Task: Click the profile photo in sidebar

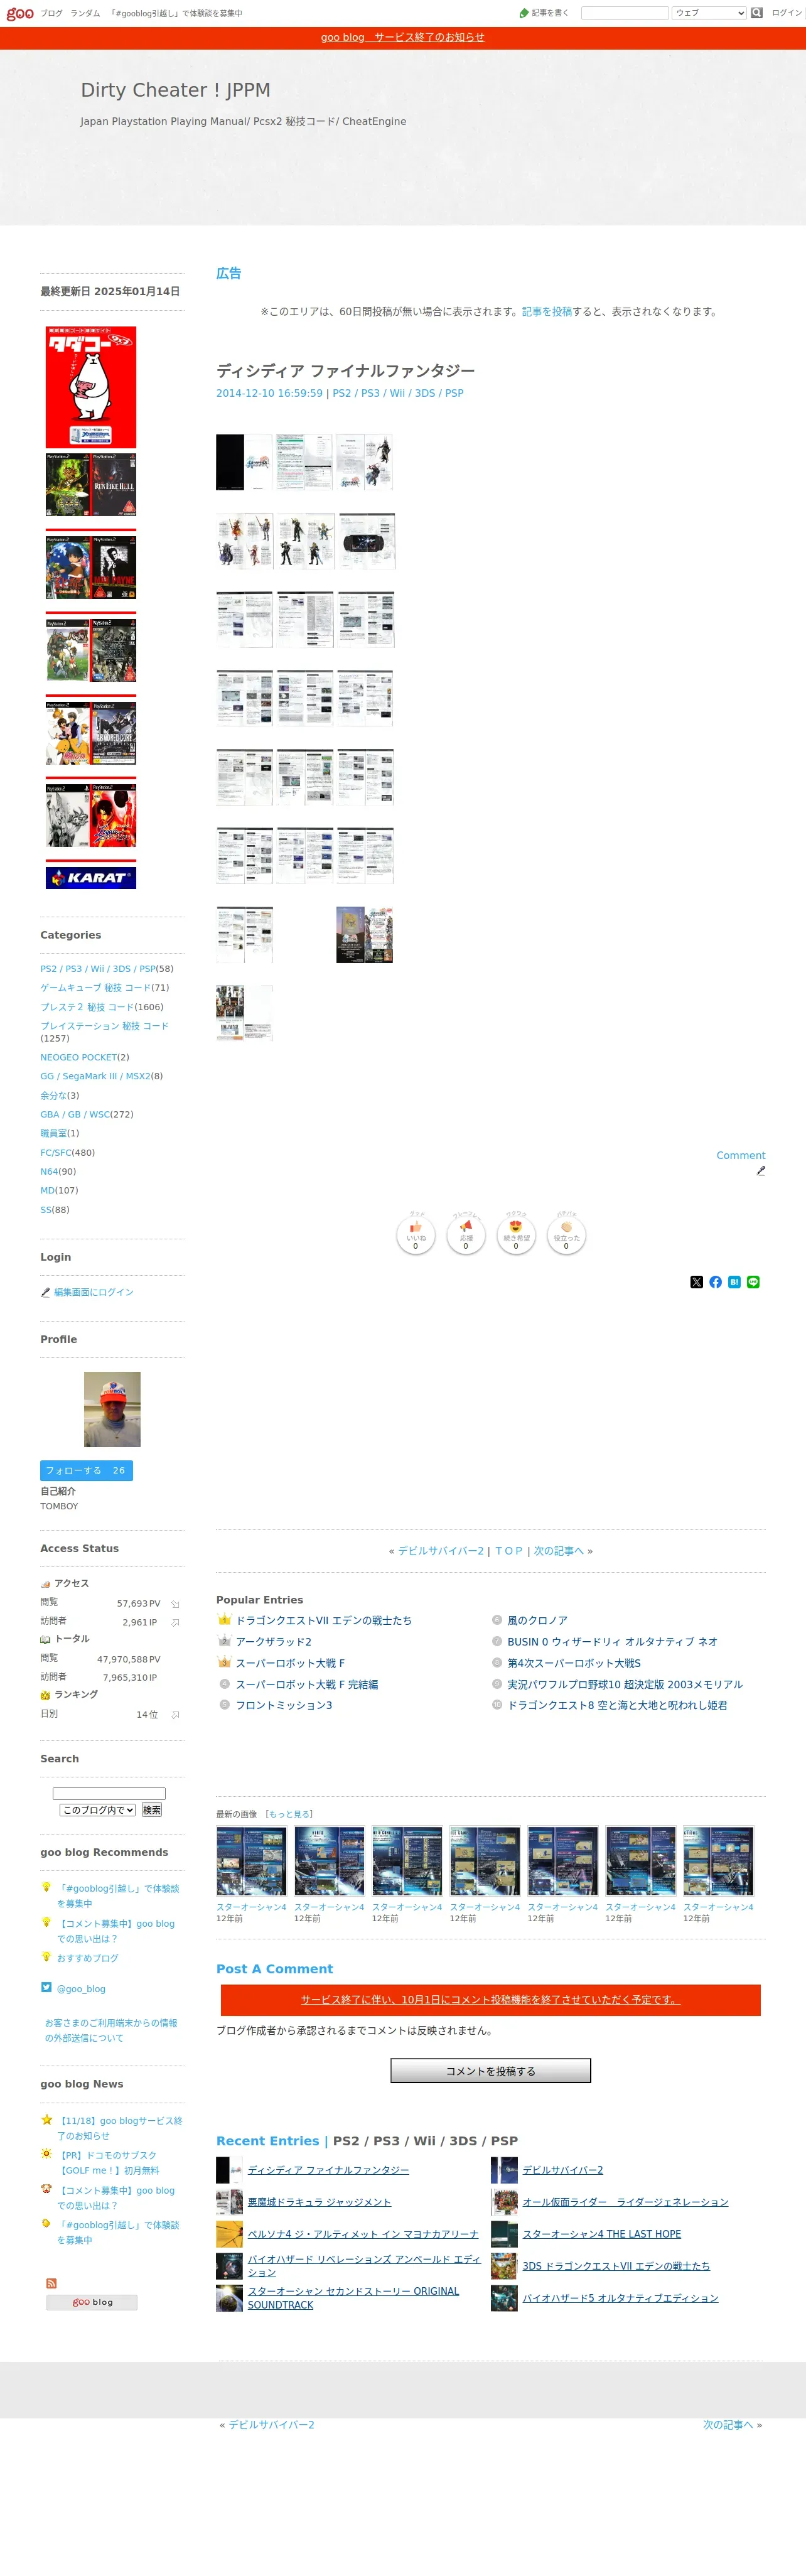Action: 112,1409
